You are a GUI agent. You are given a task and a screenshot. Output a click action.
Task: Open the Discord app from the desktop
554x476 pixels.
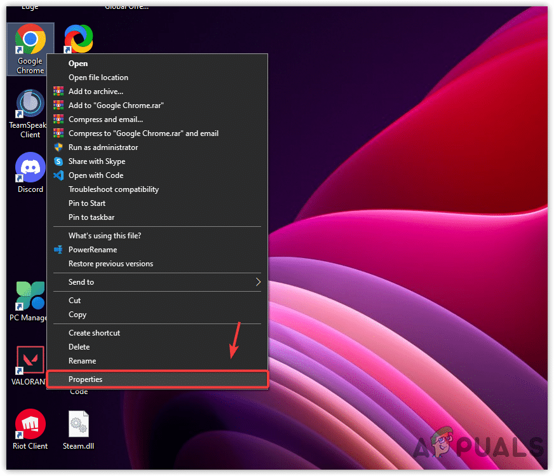pos(29,168)
